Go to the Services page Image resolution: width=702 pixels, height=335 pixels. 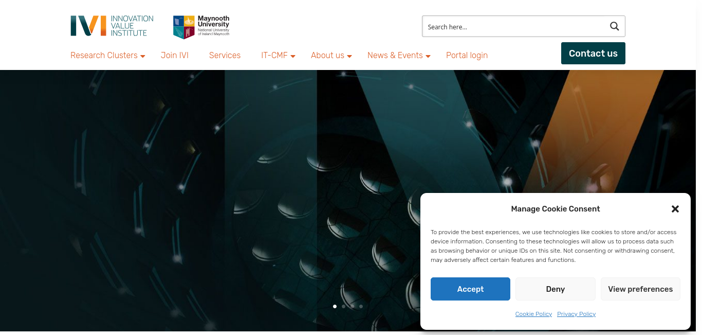pyautogui.click(x=225, y=56)
